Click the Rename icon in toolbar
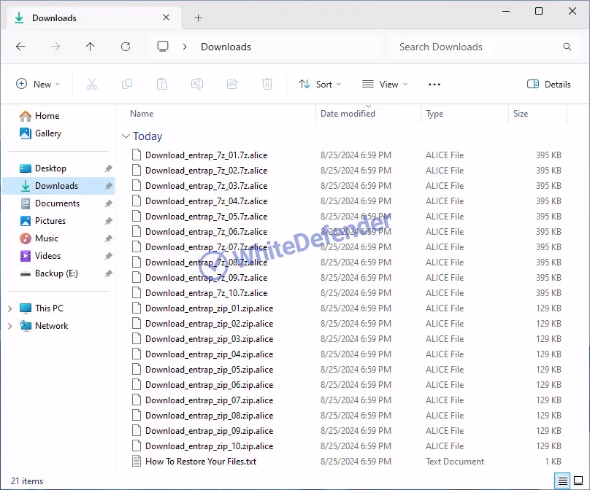The width and height of the screenshot is (590, 490). click(x=197, y=85)
